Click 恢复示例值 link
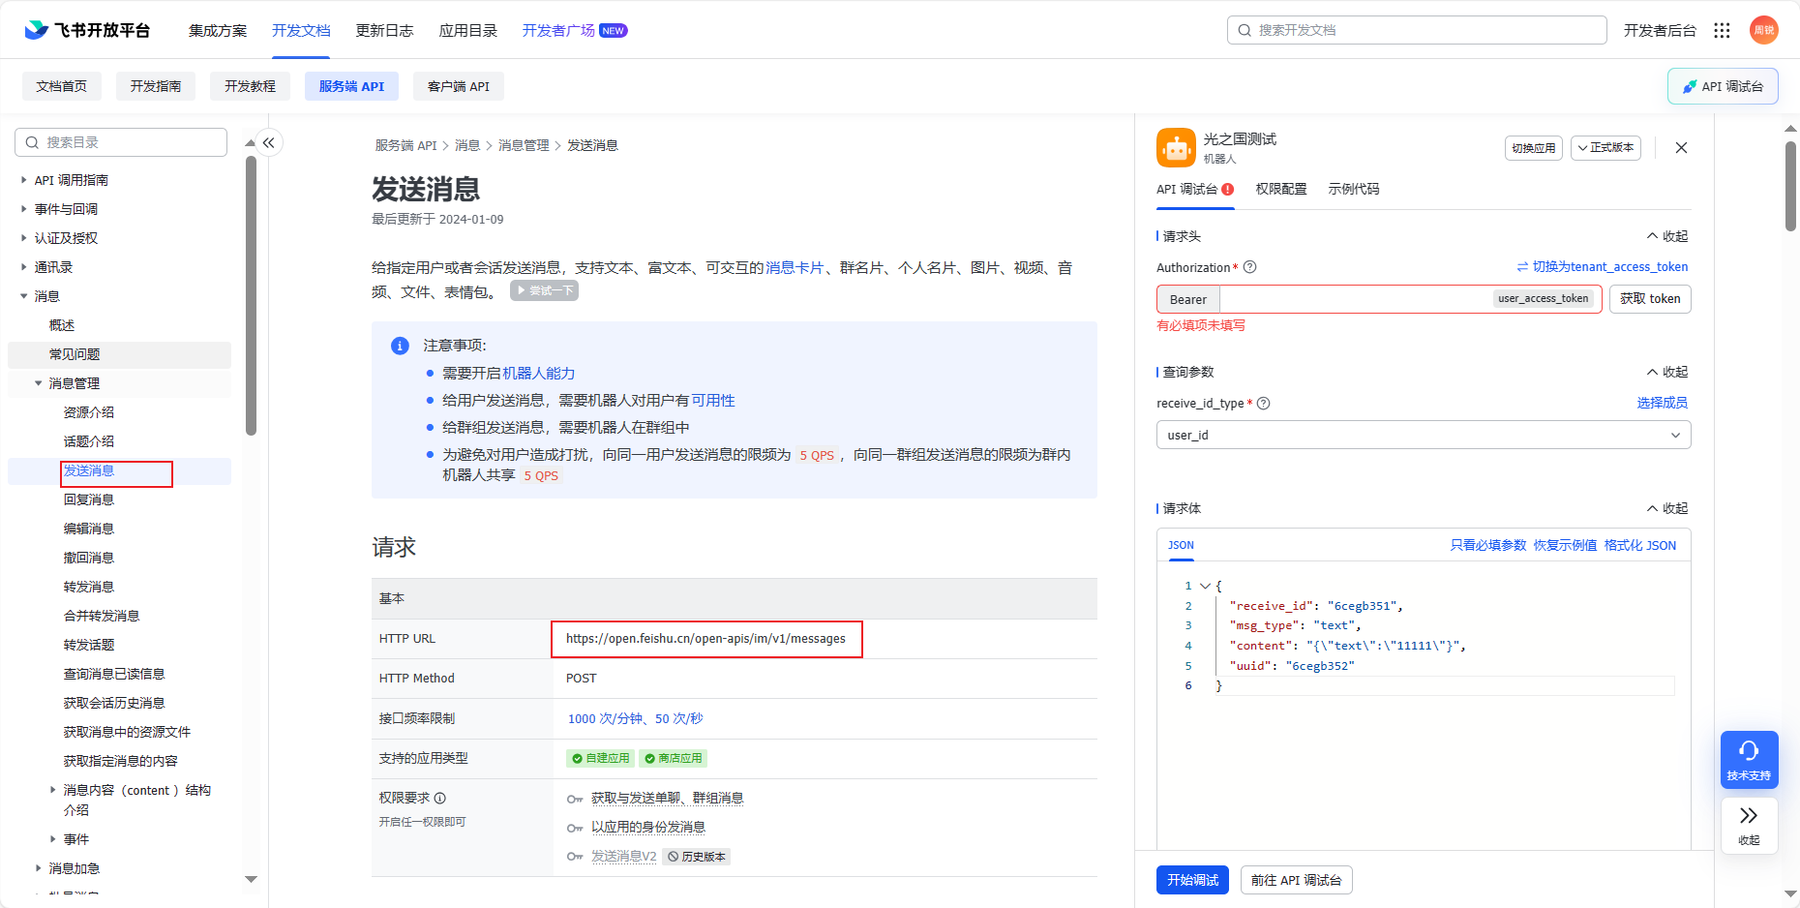 (1565, 545)
